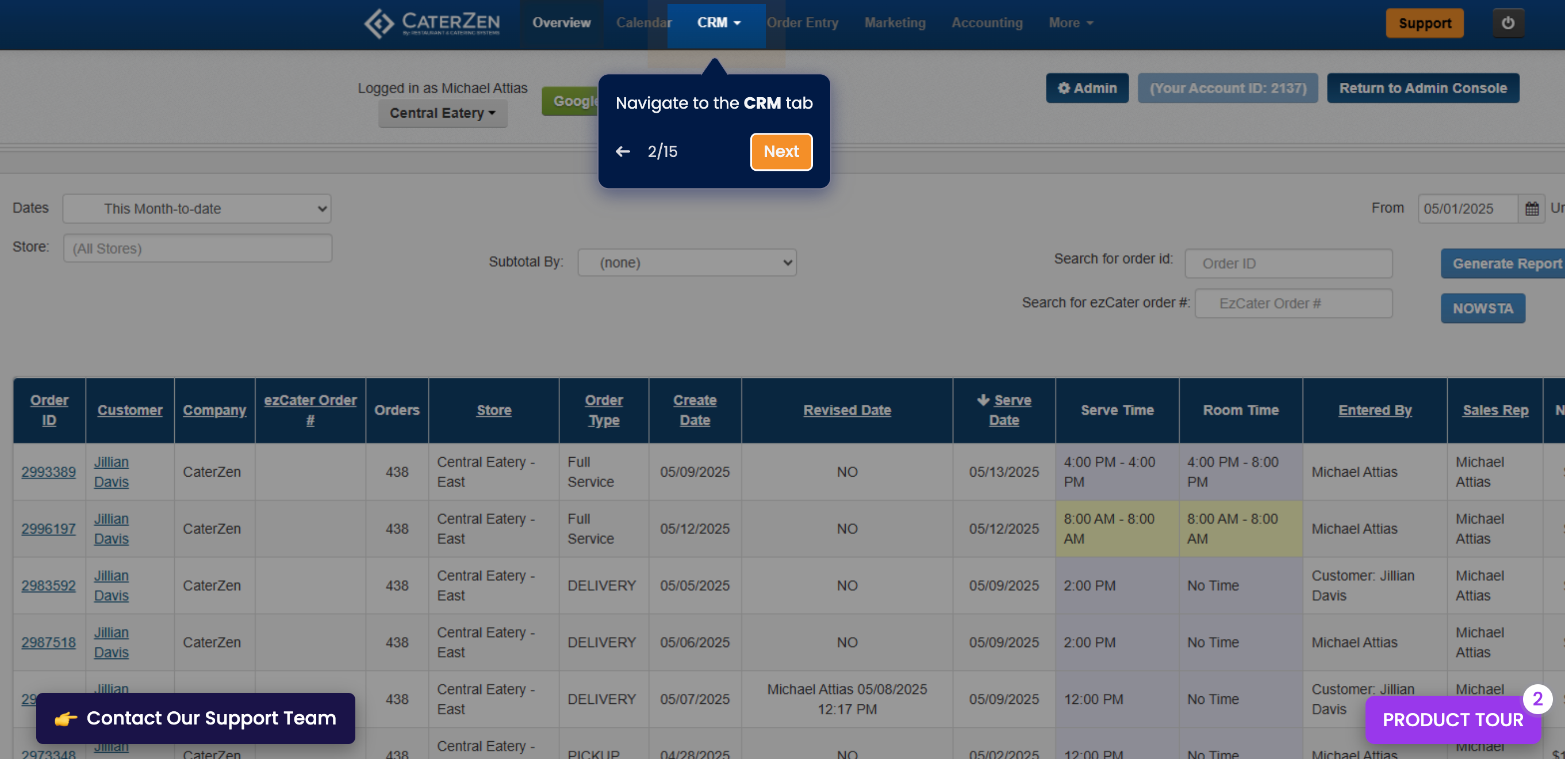Open the More menu dropdown

[1070, 23]
